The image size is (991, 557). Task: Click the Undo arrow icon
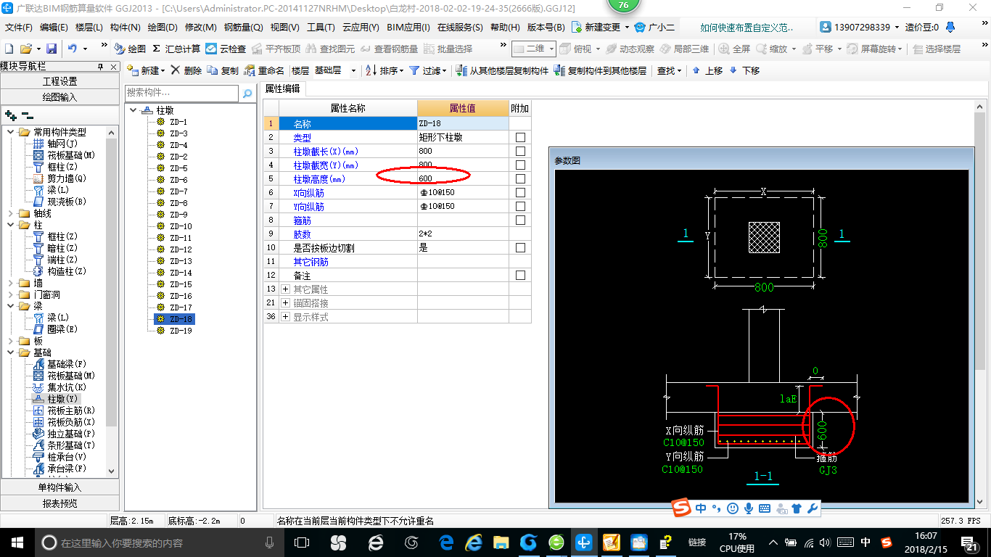coord(73,49)
